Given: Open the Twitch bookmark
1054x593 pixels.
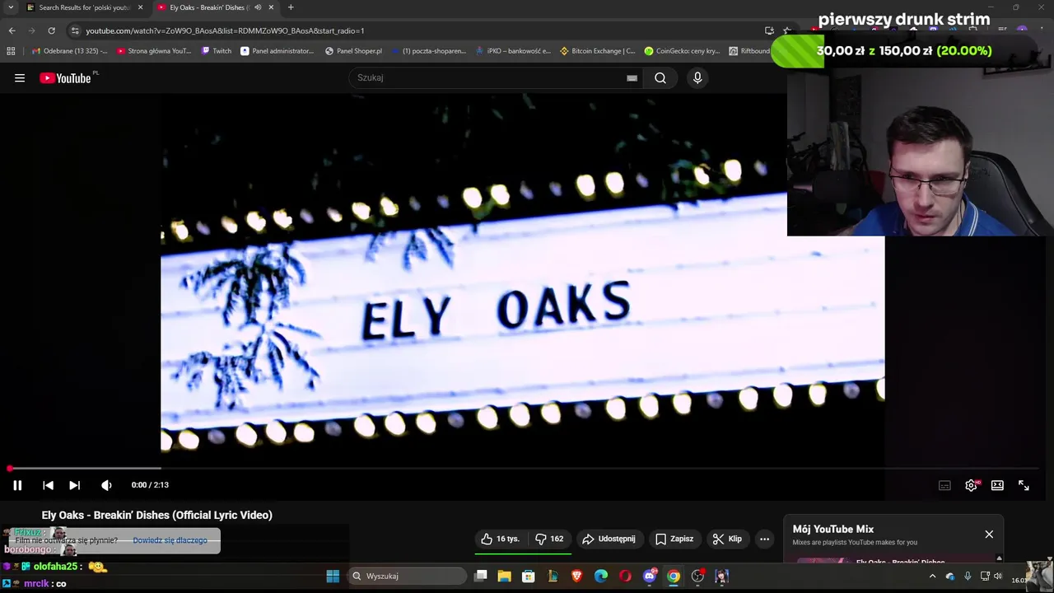Looking at the screenshot, I should click(217, 51).
